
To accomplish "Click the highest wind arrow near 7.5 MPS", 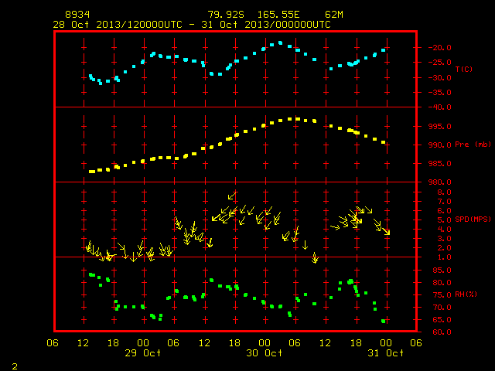I will pos(232,196).
